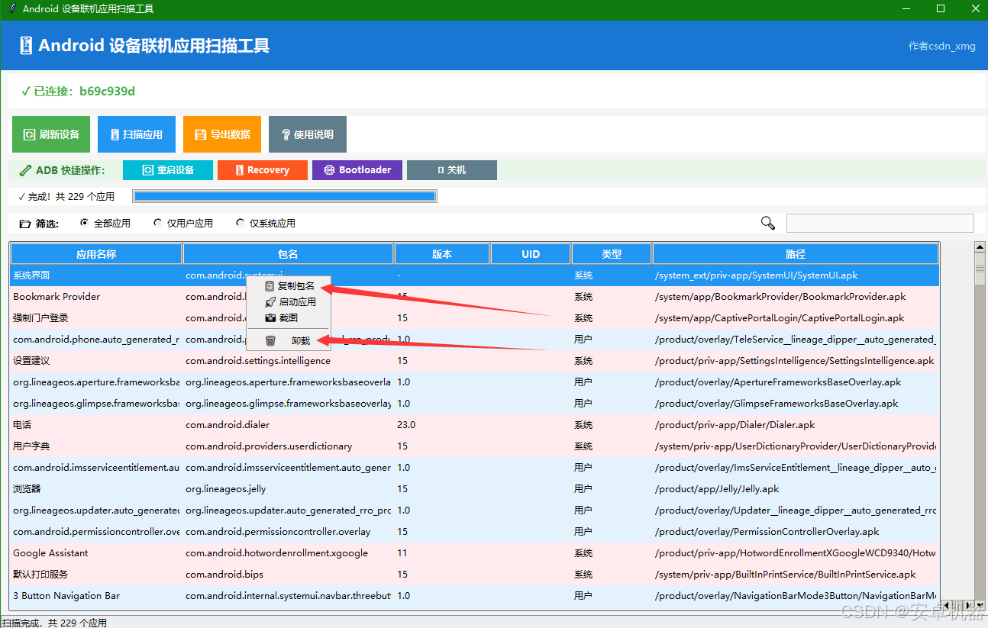Choose 截图 from the context menu
988x628 pixels.
point(289,317)
